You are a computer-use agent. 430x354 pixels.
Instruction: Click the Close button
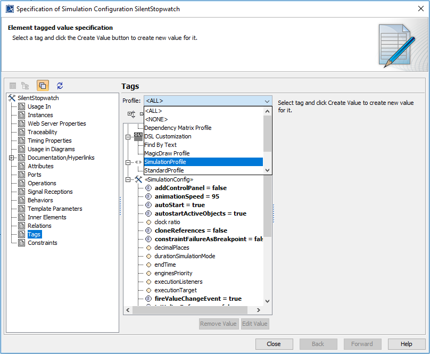click(x=274, y=344)
